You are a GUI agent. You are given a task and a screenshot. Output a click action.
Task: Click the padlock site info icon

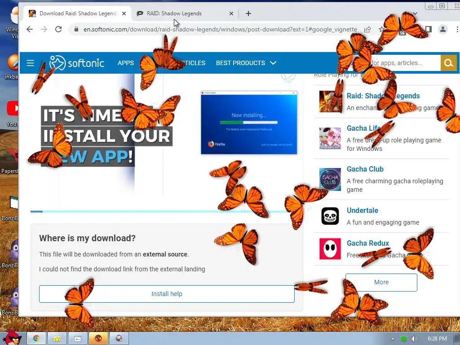76,29
